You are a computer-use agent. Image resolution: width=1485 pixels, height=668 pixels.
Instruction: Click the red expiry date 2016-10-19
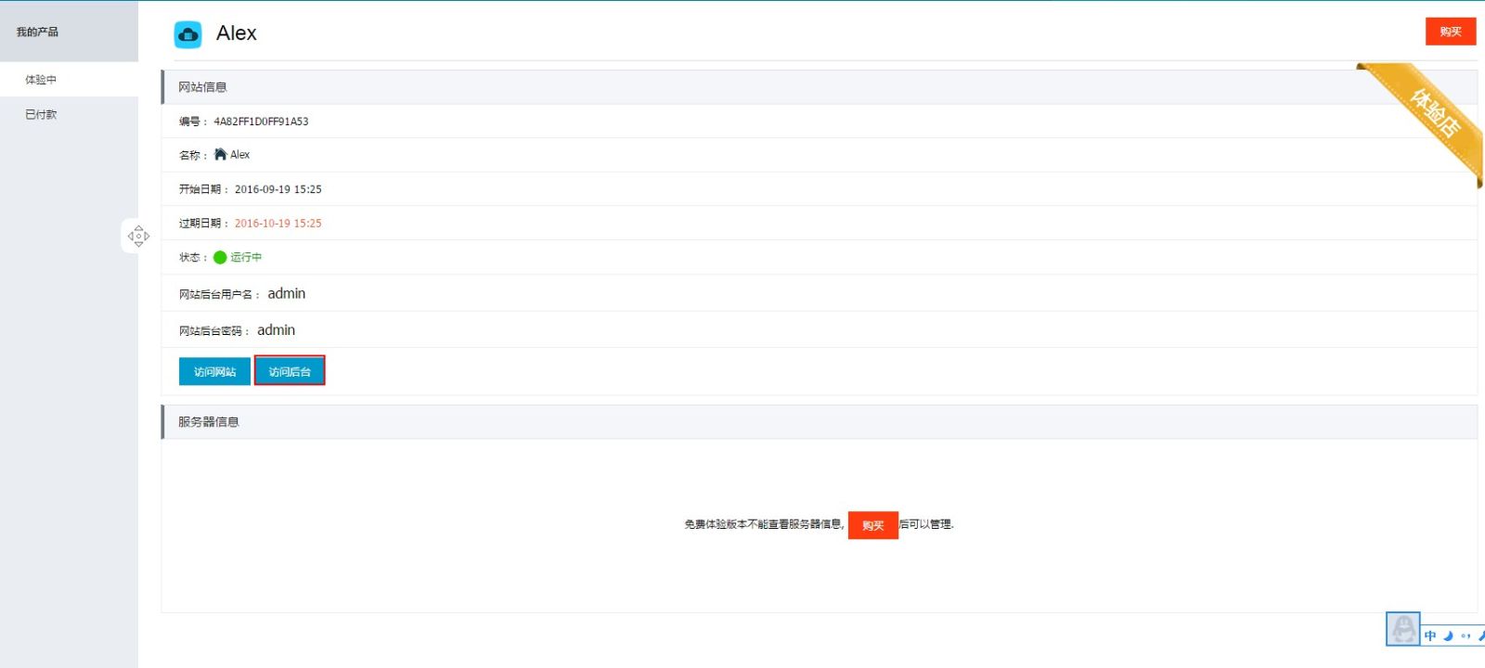point(278,223)
